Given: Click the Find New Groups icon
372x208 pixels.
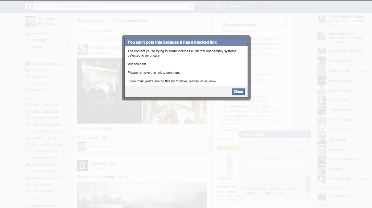Looking at the screenshot, I should (27, 191).
